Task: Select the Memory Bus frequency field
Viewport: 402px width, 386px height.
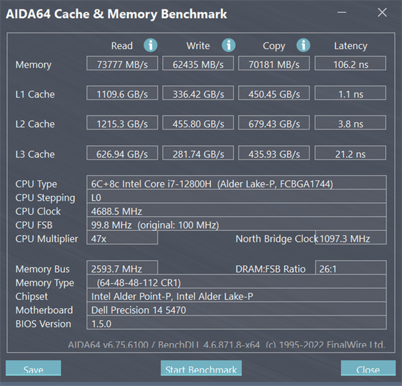Action: pyautogui.click(x=123, y=269)
